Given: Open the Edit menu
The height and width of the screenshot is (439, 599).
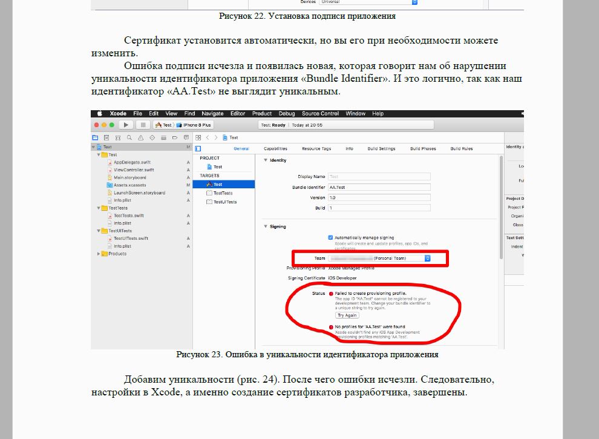Looking at the screenshot, I should pos(154,114).
